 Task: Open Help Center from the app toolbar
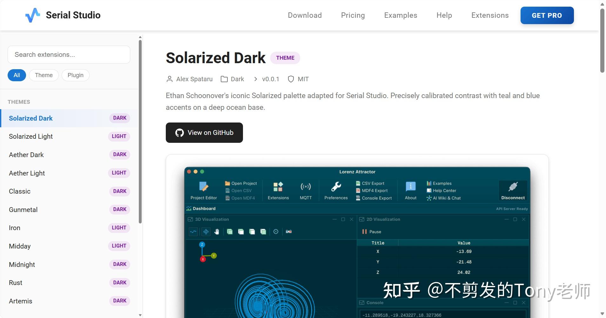point(441,190)
